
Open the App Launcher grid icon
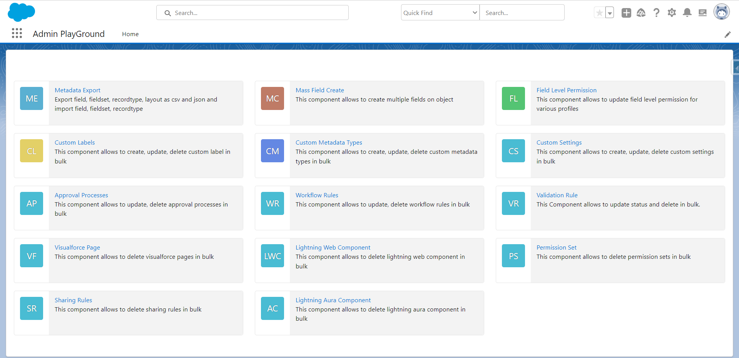coord(17,33)
